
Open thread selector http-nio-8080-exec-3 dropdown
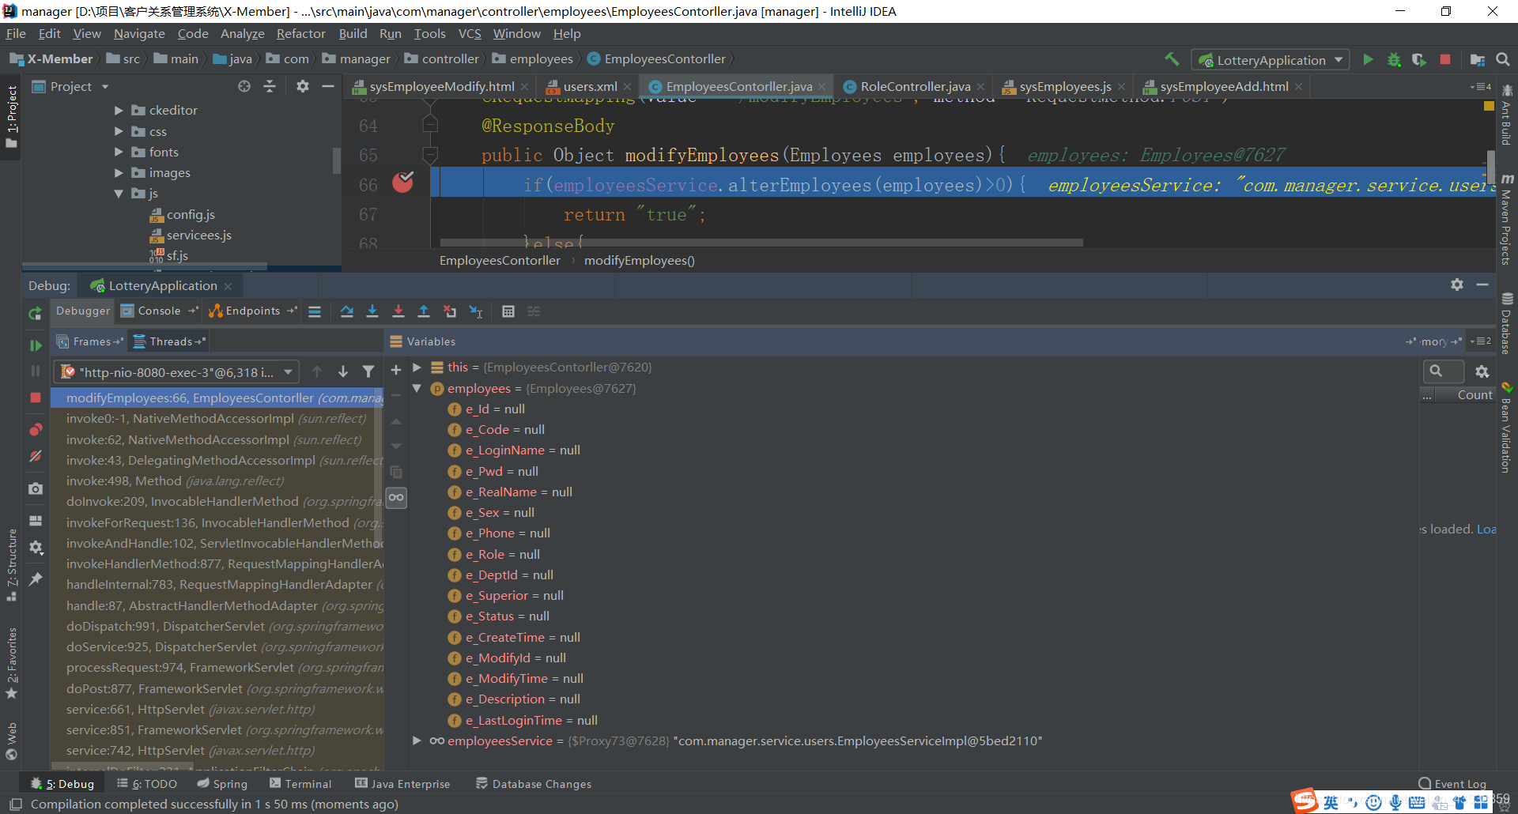coord(176,372)
